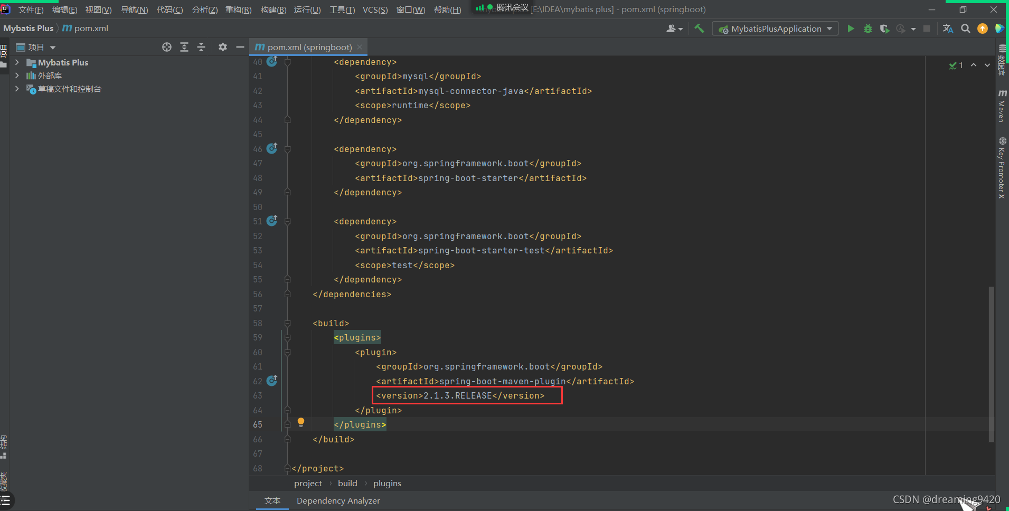Expand the Mybatis Plus project node
1009x511 pixels.
(17, 62)
